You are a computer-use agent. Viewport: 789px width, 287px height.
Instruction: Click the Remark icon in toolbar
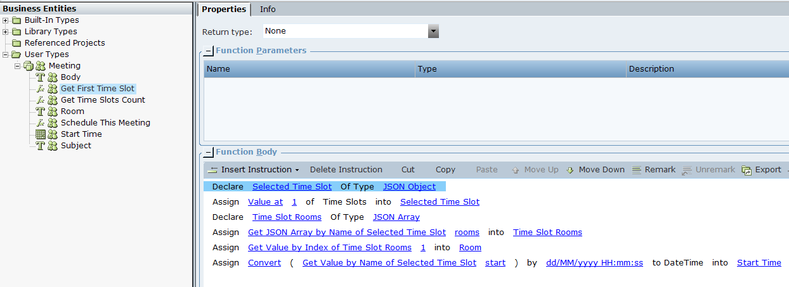coord(637,170)
